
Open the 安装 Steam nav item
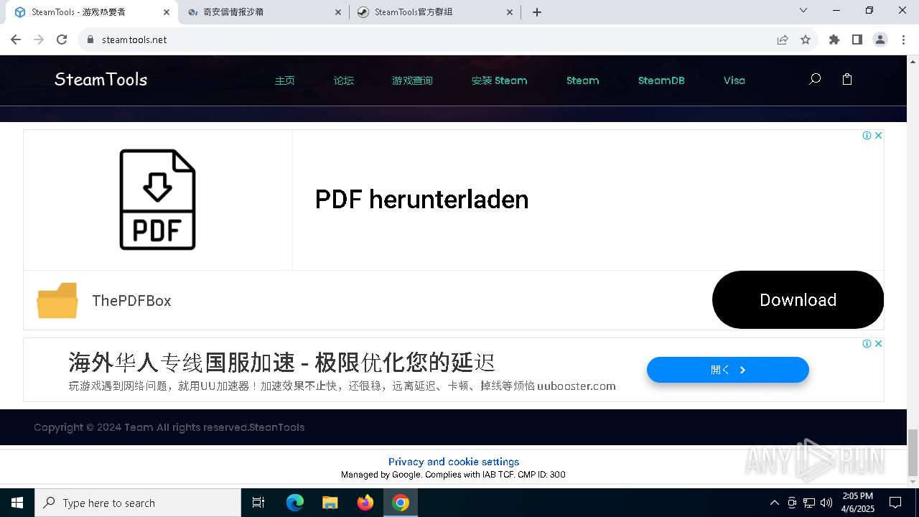coord(499,80)
